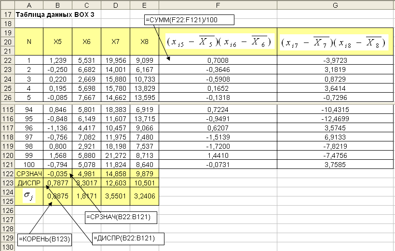395x251 pixels.
Task: Select row 115 header
Action: tap(8, 110)
